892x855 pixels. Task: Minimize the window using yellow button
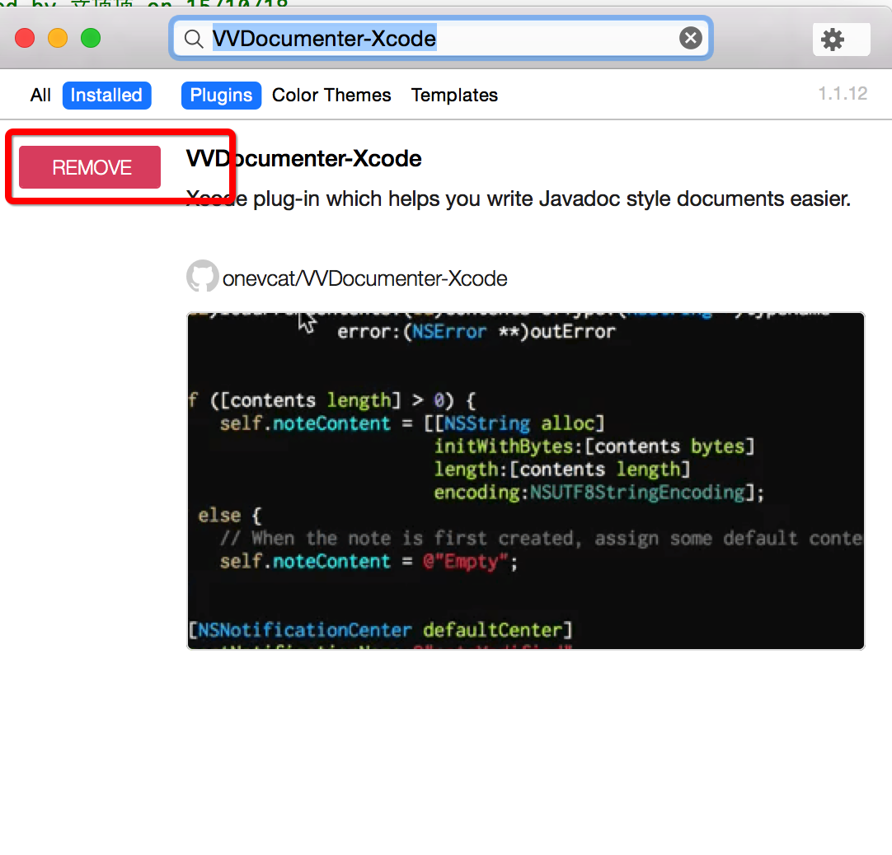tap(58, 38)
